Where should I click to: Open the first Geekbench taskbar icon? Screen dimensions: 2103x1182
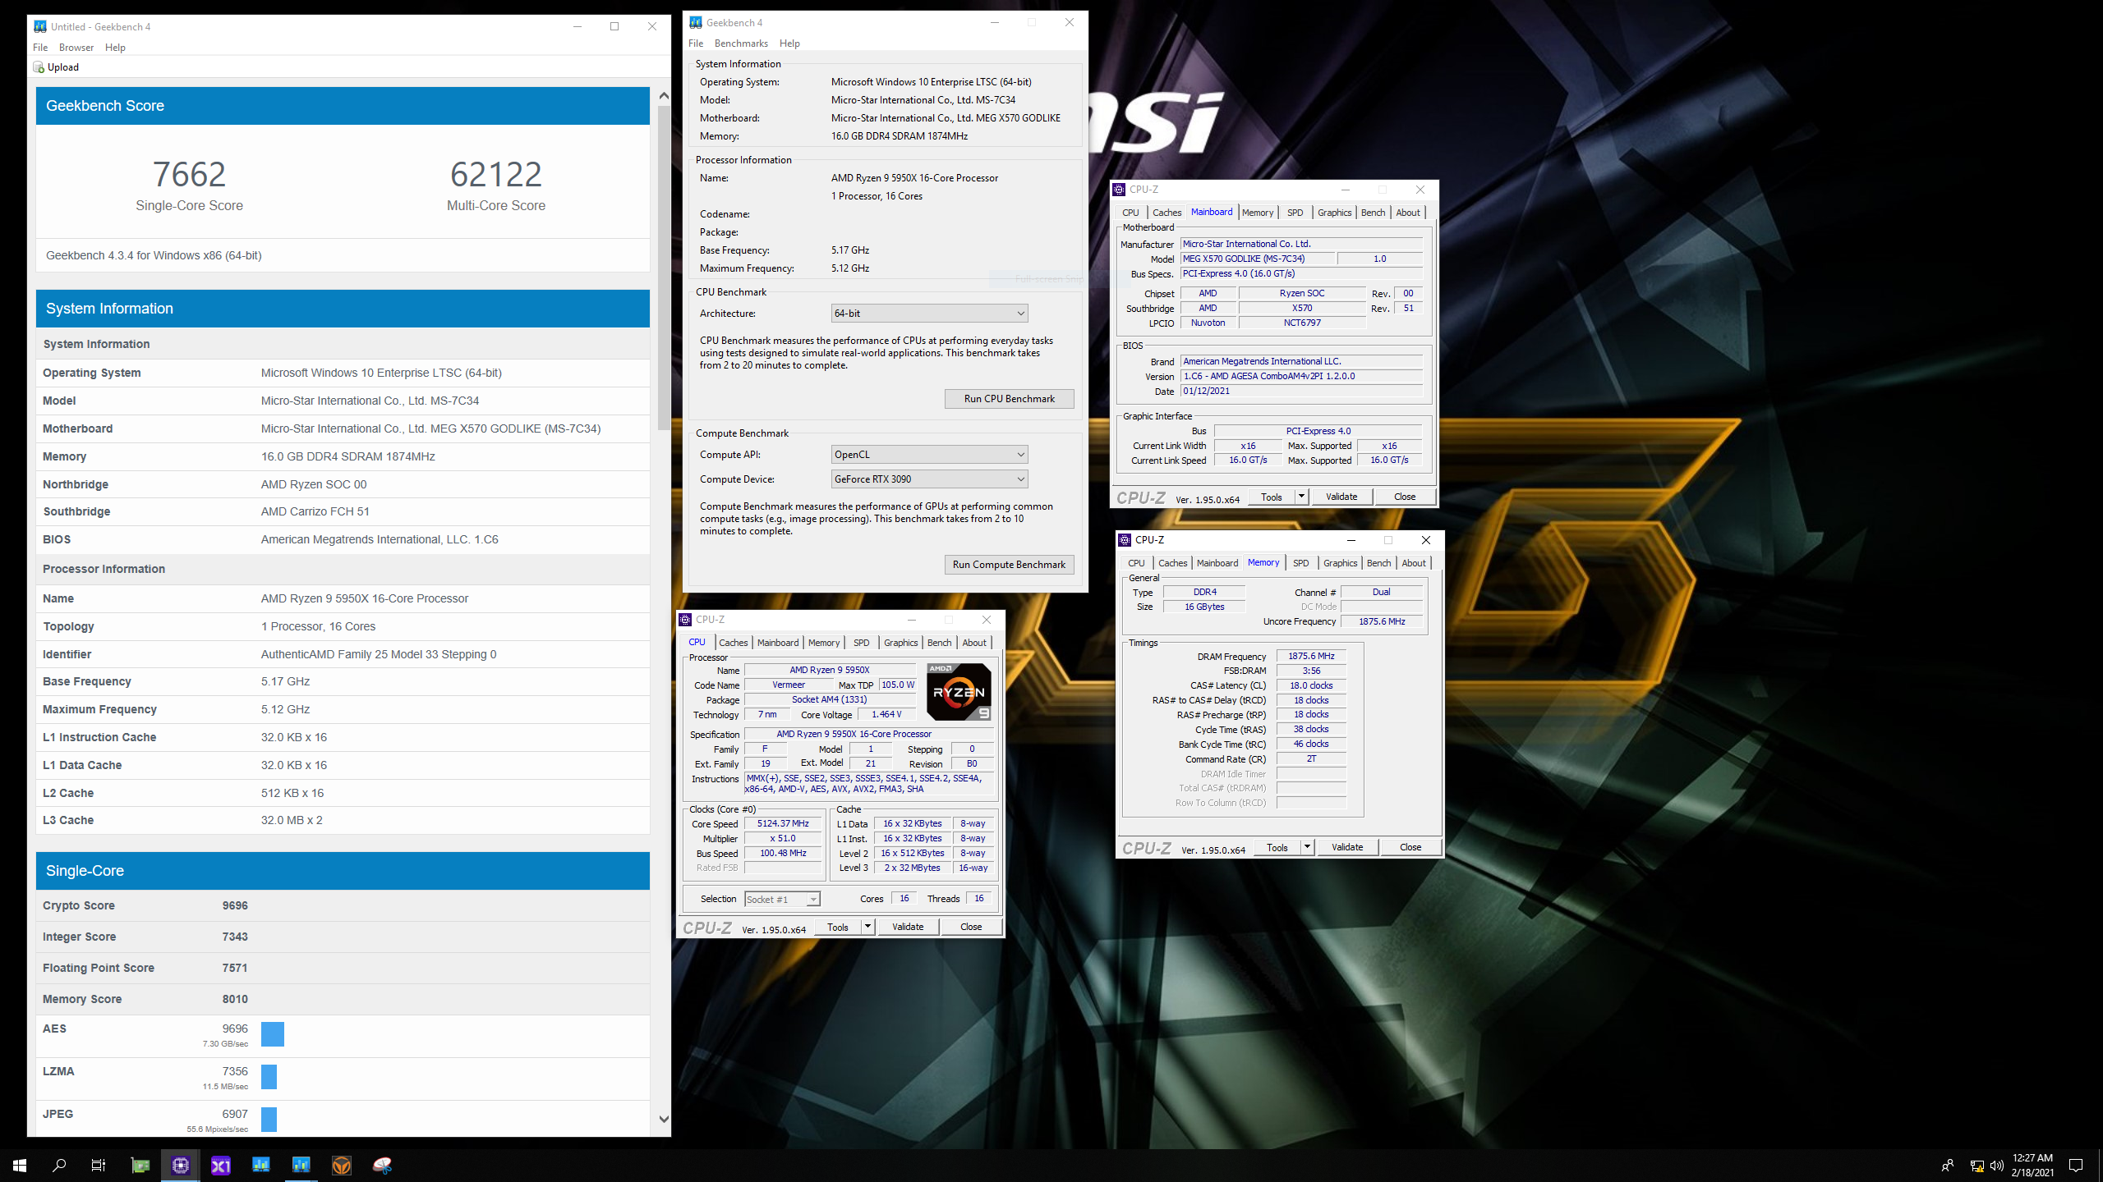click(261, 1165)
